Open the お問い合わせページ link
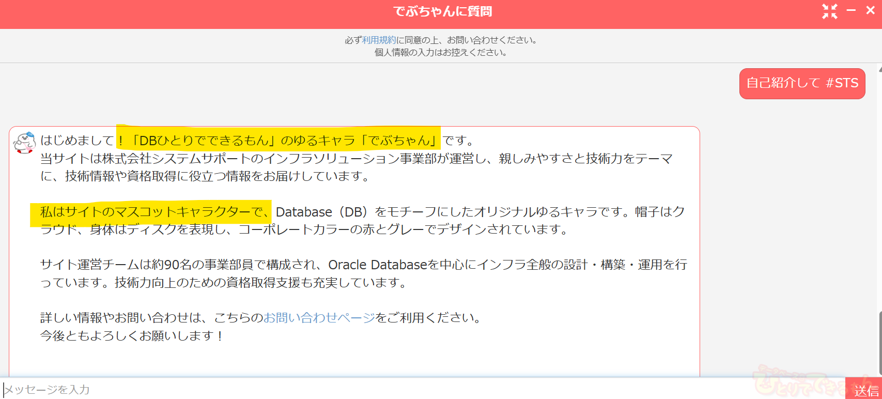The width and height of the screenshot is (882, 399). tap(319, 317)
